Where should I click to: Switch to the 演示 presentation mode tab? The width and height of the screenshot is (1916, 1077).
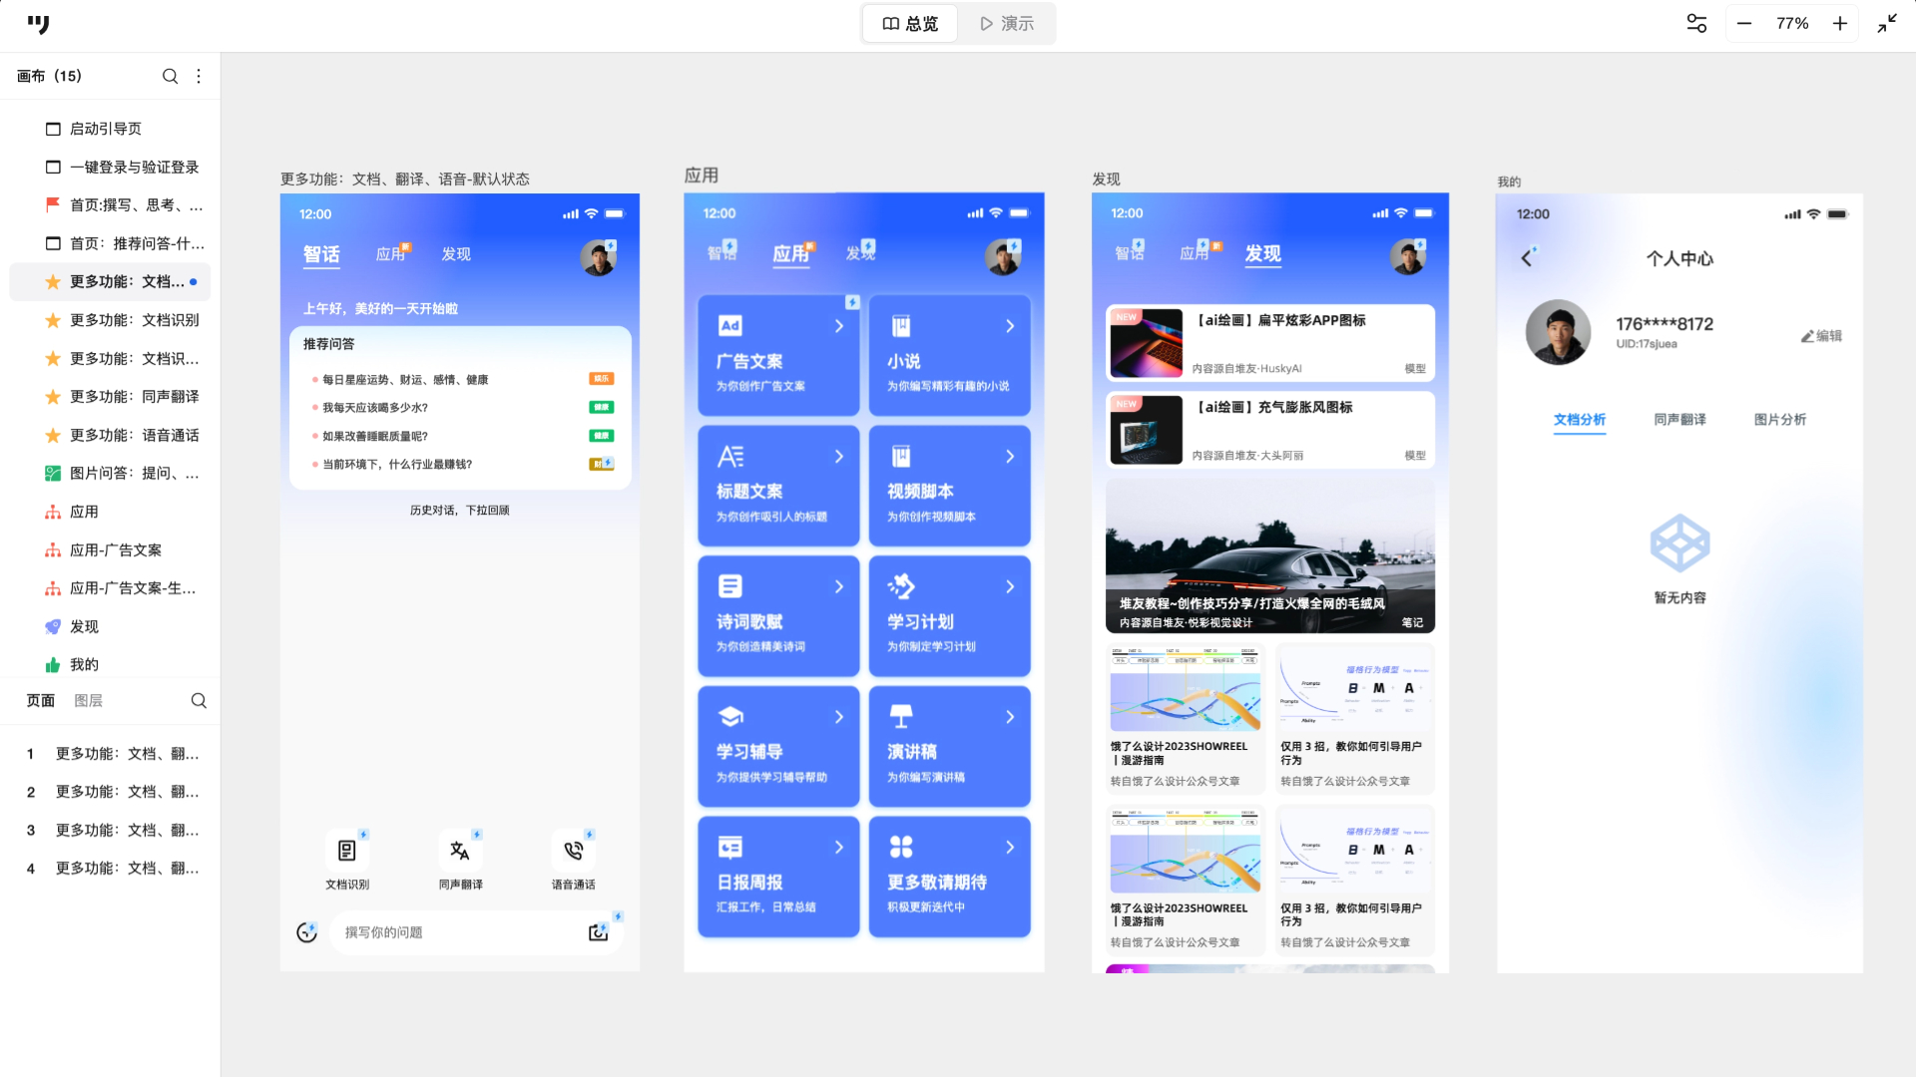1006,23
